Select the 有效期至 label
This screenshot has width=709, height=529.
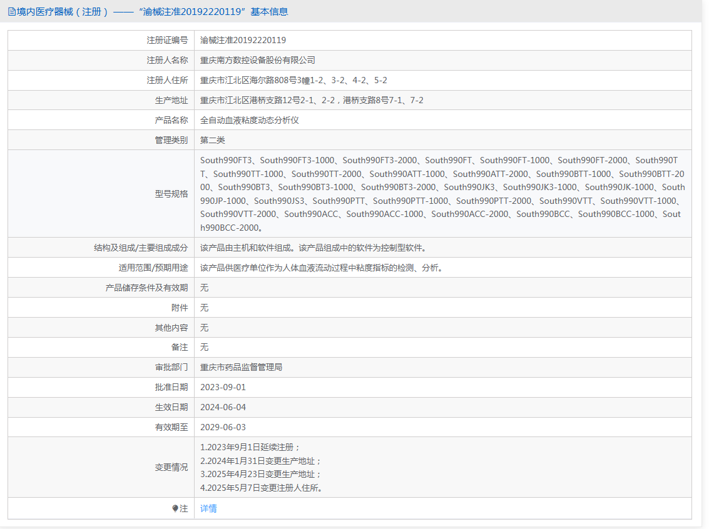coord(171,427)
